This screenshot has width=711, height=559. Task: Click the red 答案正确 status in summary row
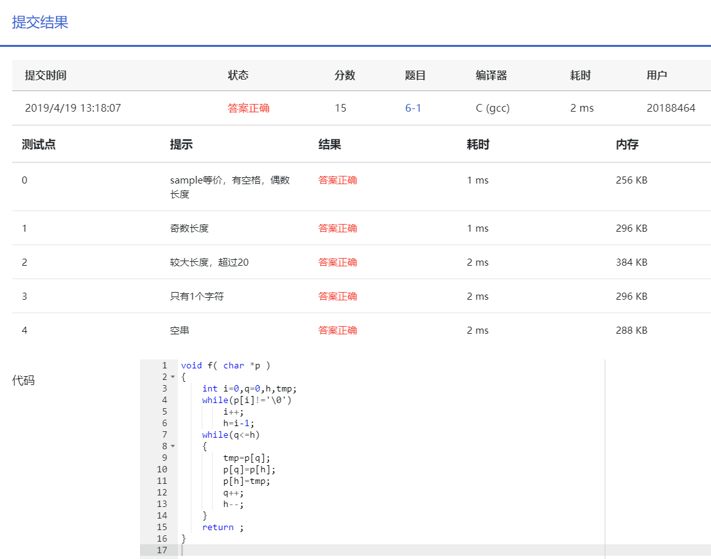249,108
